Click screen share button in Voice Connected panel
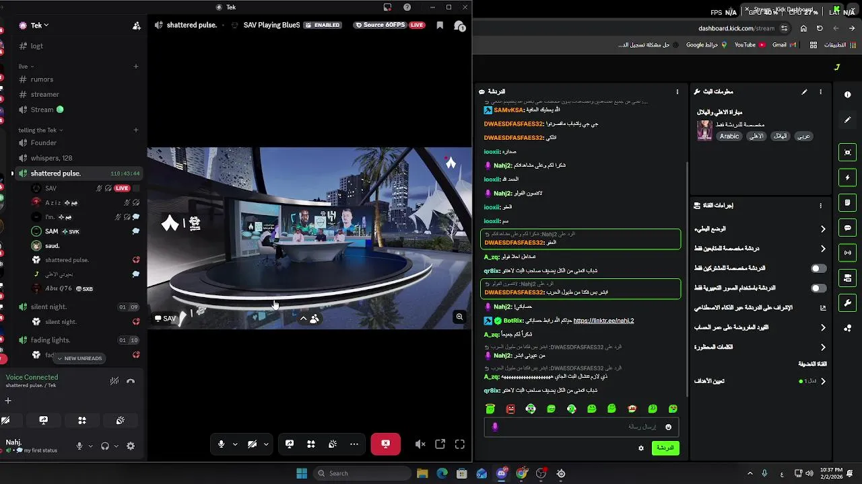 click(x=44, y=420)
